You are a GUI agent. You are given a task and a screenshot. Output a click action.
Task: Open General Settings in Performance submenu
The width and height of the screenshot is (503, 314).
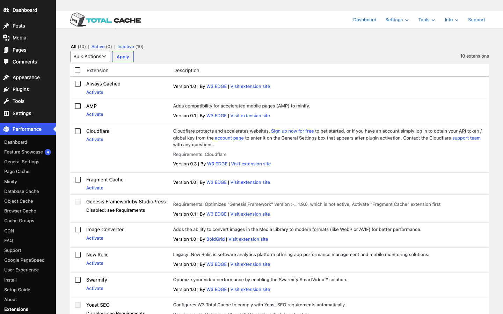[22, 162]
